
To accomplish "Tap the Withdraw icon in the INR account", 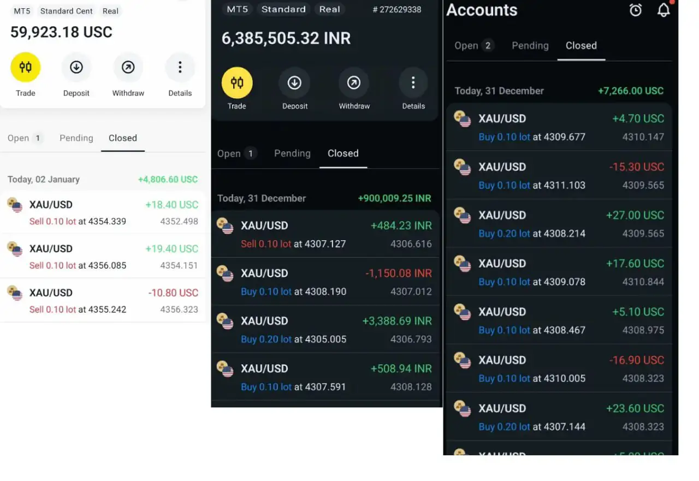I will pyautogui.click(x=354, y=82).
